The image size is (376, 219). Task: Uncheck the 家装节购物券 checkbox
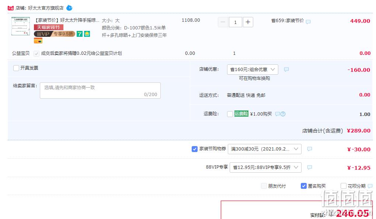pos(195,149)
